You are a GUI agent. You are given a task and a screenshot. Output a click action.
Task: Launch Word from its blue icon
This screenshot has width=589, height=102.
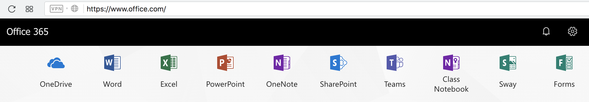(112, 63)
